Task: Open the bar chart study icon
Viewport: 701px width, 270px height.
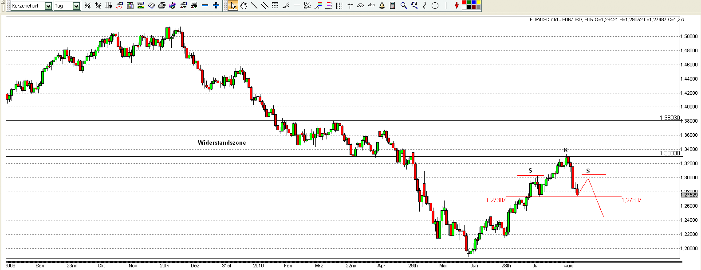Action: pos(130,5)
